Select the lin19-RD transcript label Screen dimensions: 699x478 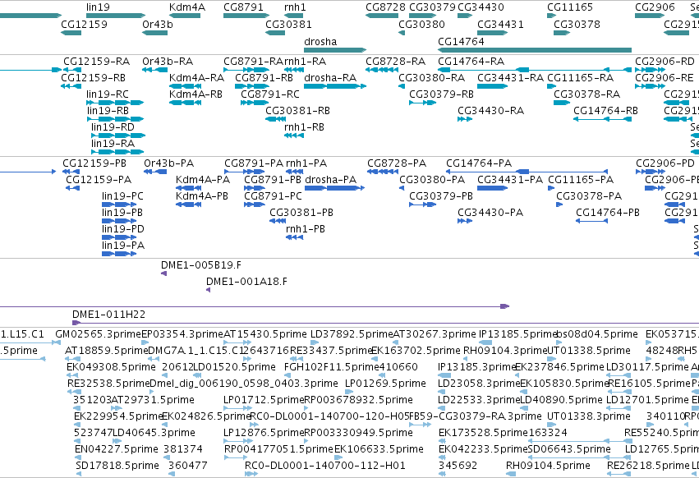tap(113, 127)
